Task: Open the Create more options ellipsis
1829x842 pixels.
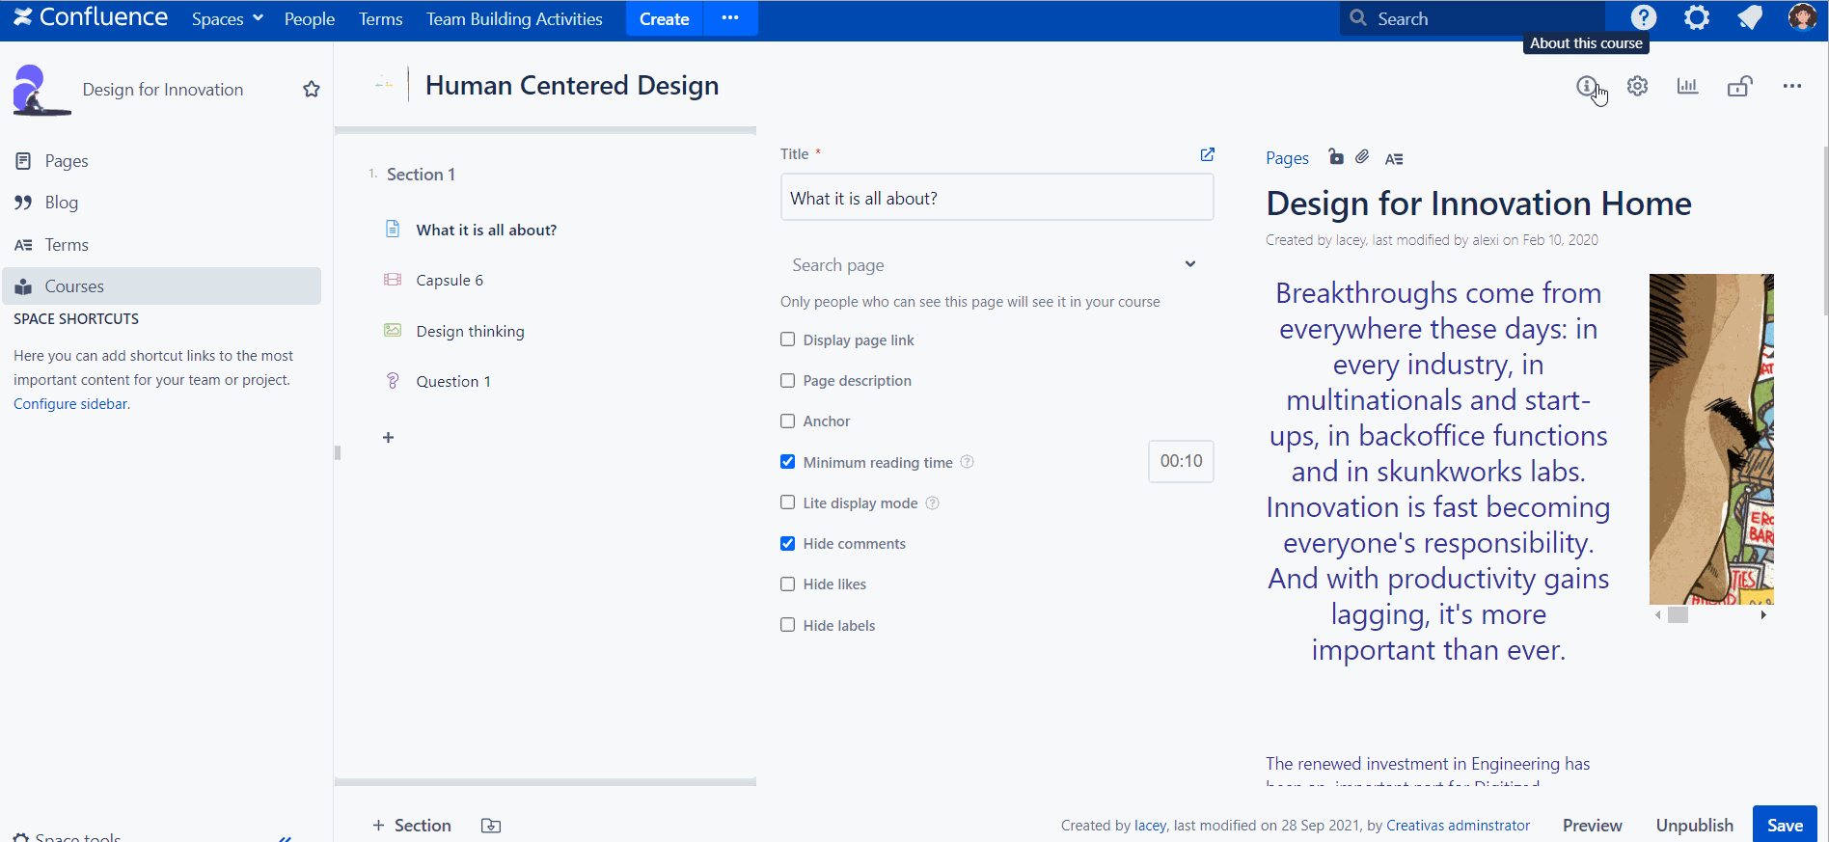Action: coord(730,18)
